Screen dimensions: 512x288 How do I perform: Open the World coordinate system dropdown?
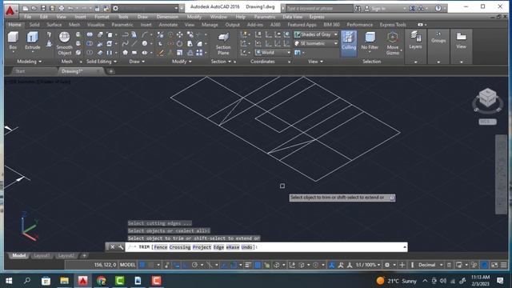272,52
